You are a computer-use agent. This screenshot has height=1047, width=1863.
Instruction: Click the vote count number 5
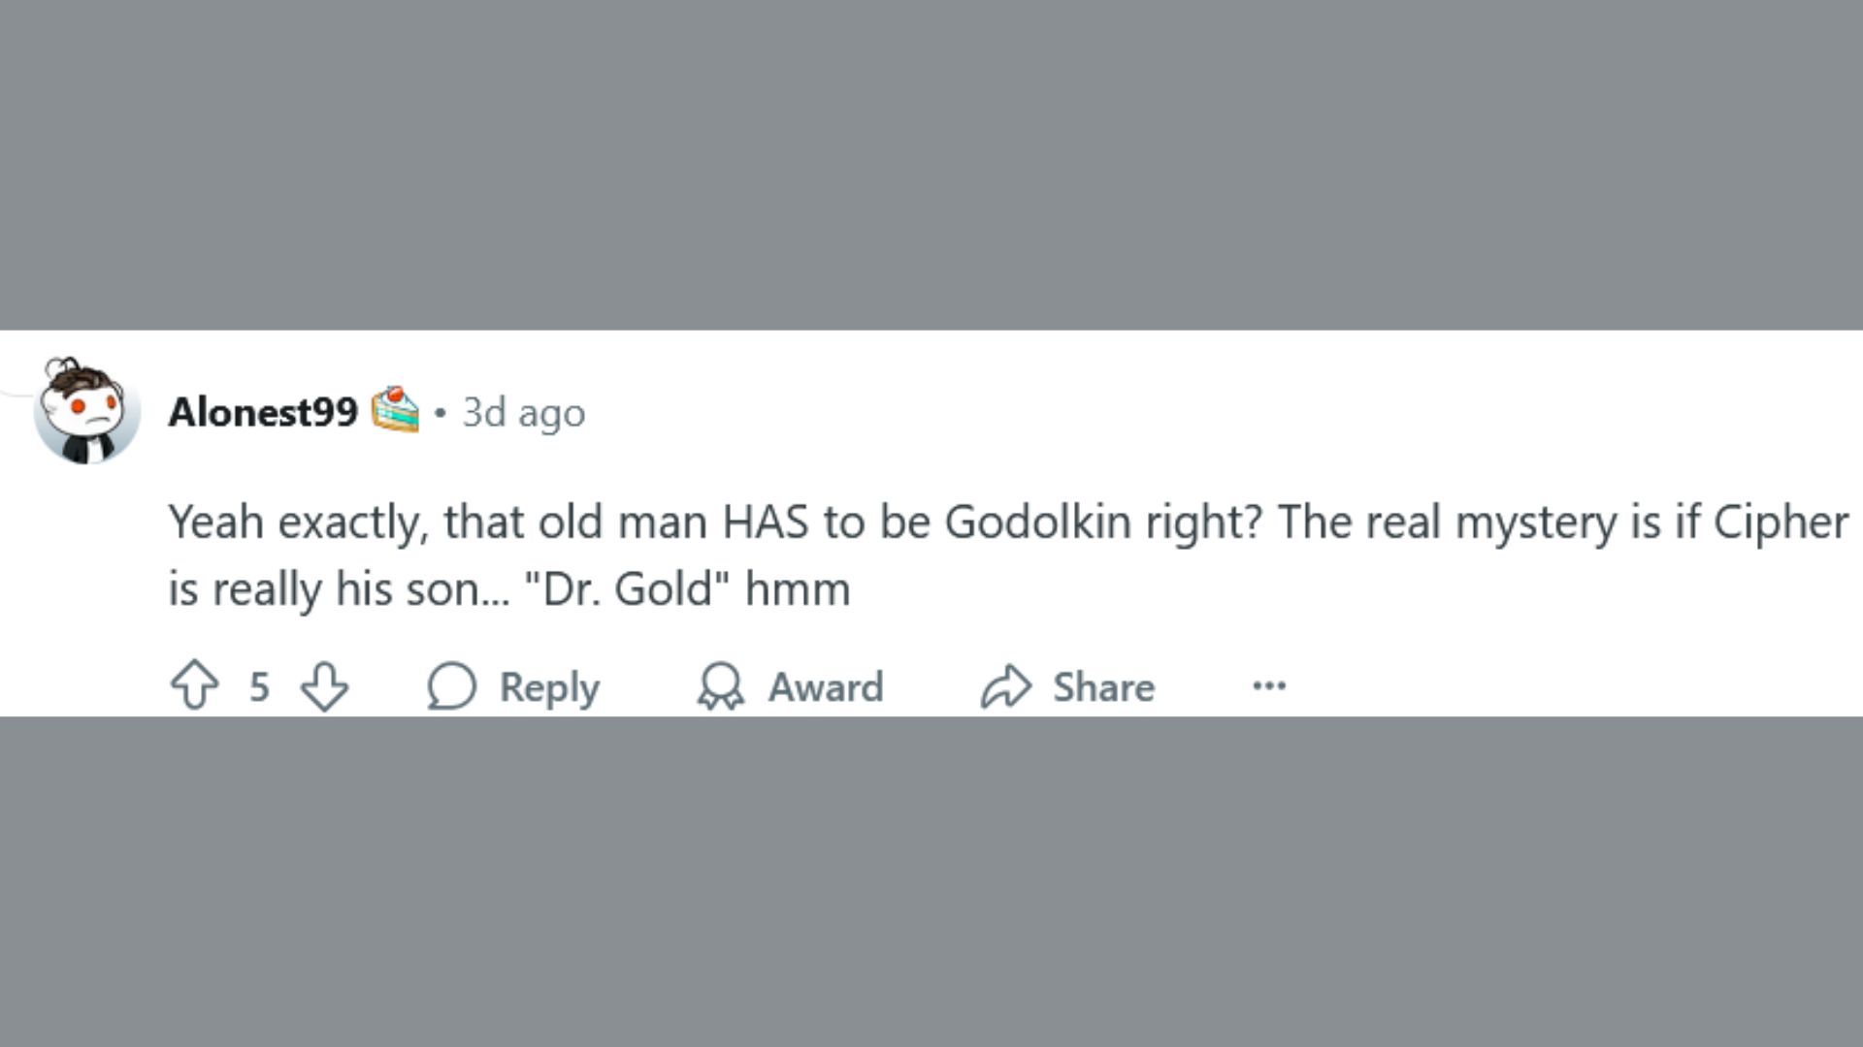coord(259,686)
